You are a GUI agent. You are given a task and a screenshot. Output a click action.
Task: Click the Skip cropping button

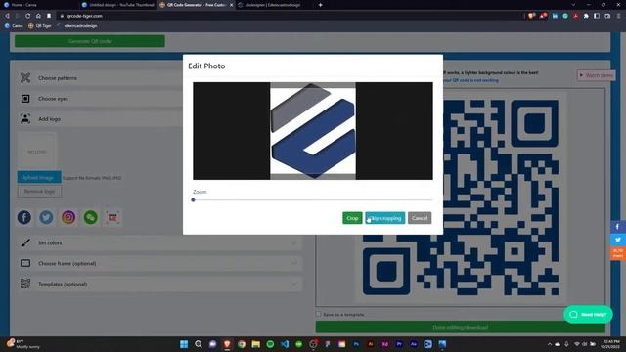[384, 218]
